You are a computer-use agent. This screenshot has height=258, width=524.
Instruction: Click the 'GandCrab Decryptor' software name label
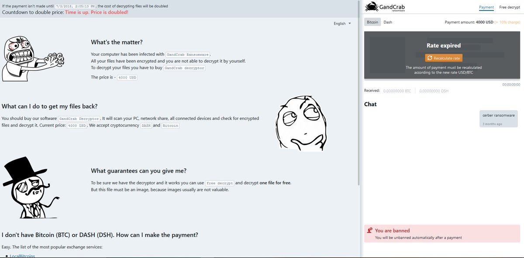79,119
